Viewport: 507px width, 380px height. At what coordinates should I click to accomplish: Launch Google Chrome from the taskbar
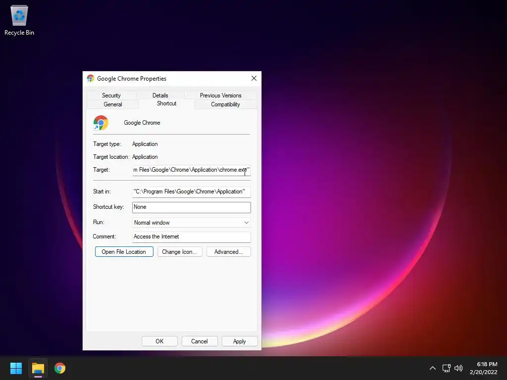pos(60,368)
